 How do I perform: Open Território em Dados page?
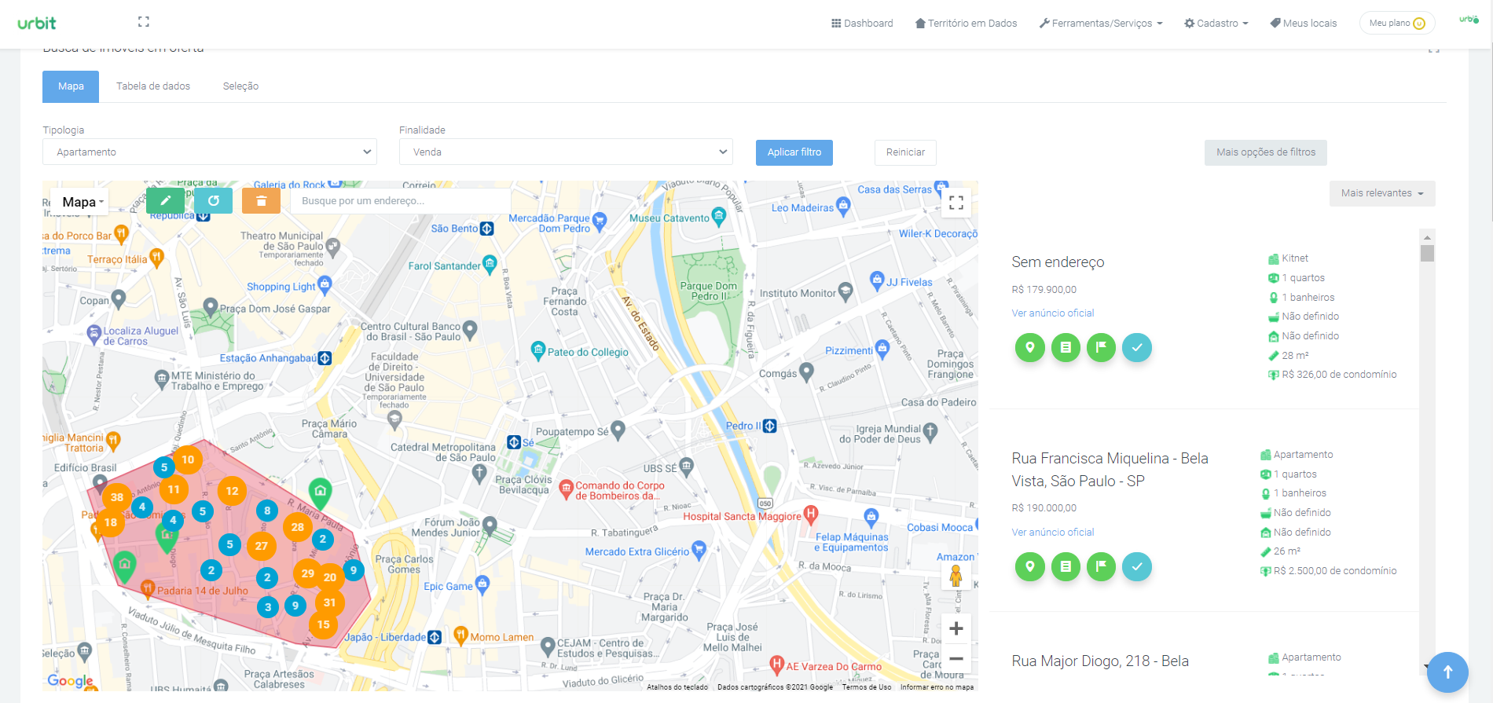966,24
